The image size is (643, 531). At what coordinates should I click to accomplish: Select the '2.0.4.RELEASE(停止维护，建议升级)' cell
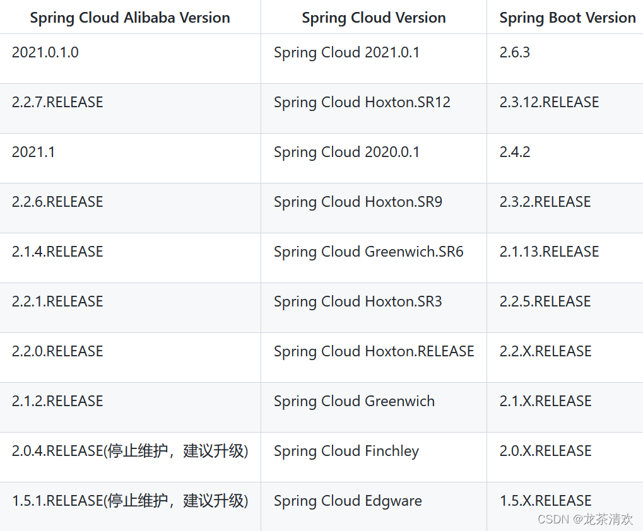130,457
